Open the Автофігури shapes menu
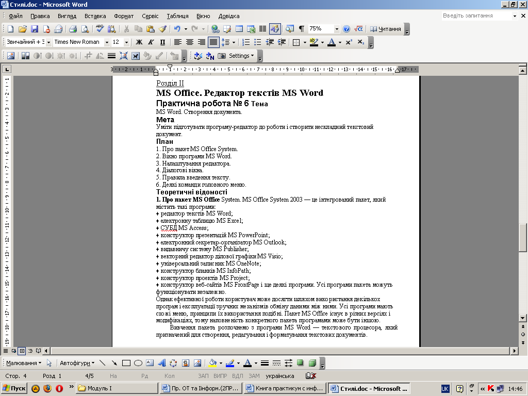 tap(77, 363)
